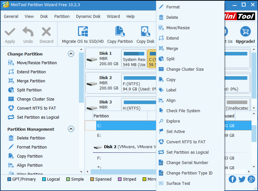258x191 pixels.
Task: Choose Merge Partition in sidebar
Action: [27, 81]
